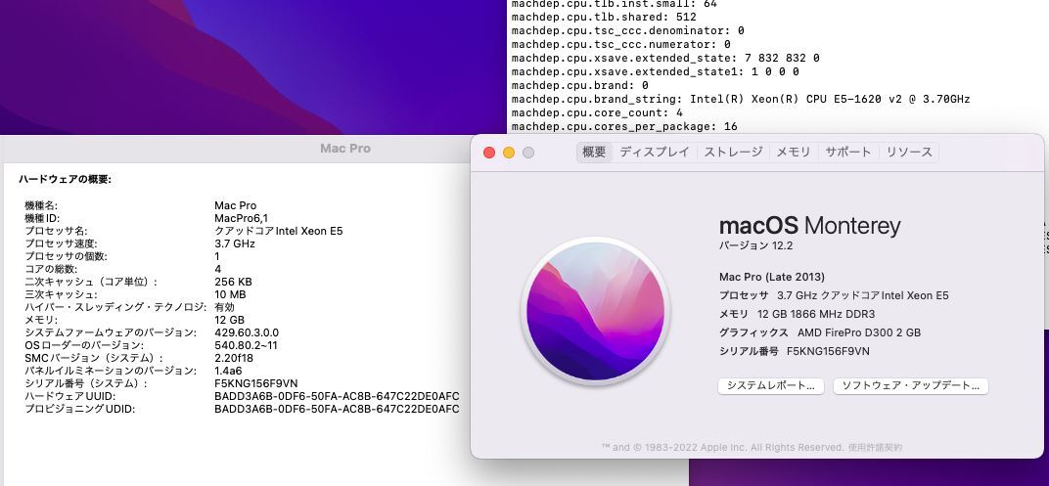The width and height of the screenshot is (1049, 486).
Task: Click the 有効 hyper-threading value
Action: (224, 307)
